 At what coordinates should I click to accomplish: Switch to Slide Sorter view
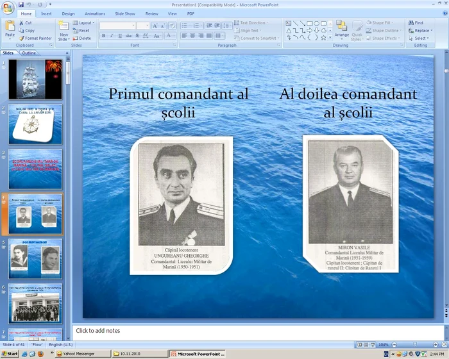[366, 345]
